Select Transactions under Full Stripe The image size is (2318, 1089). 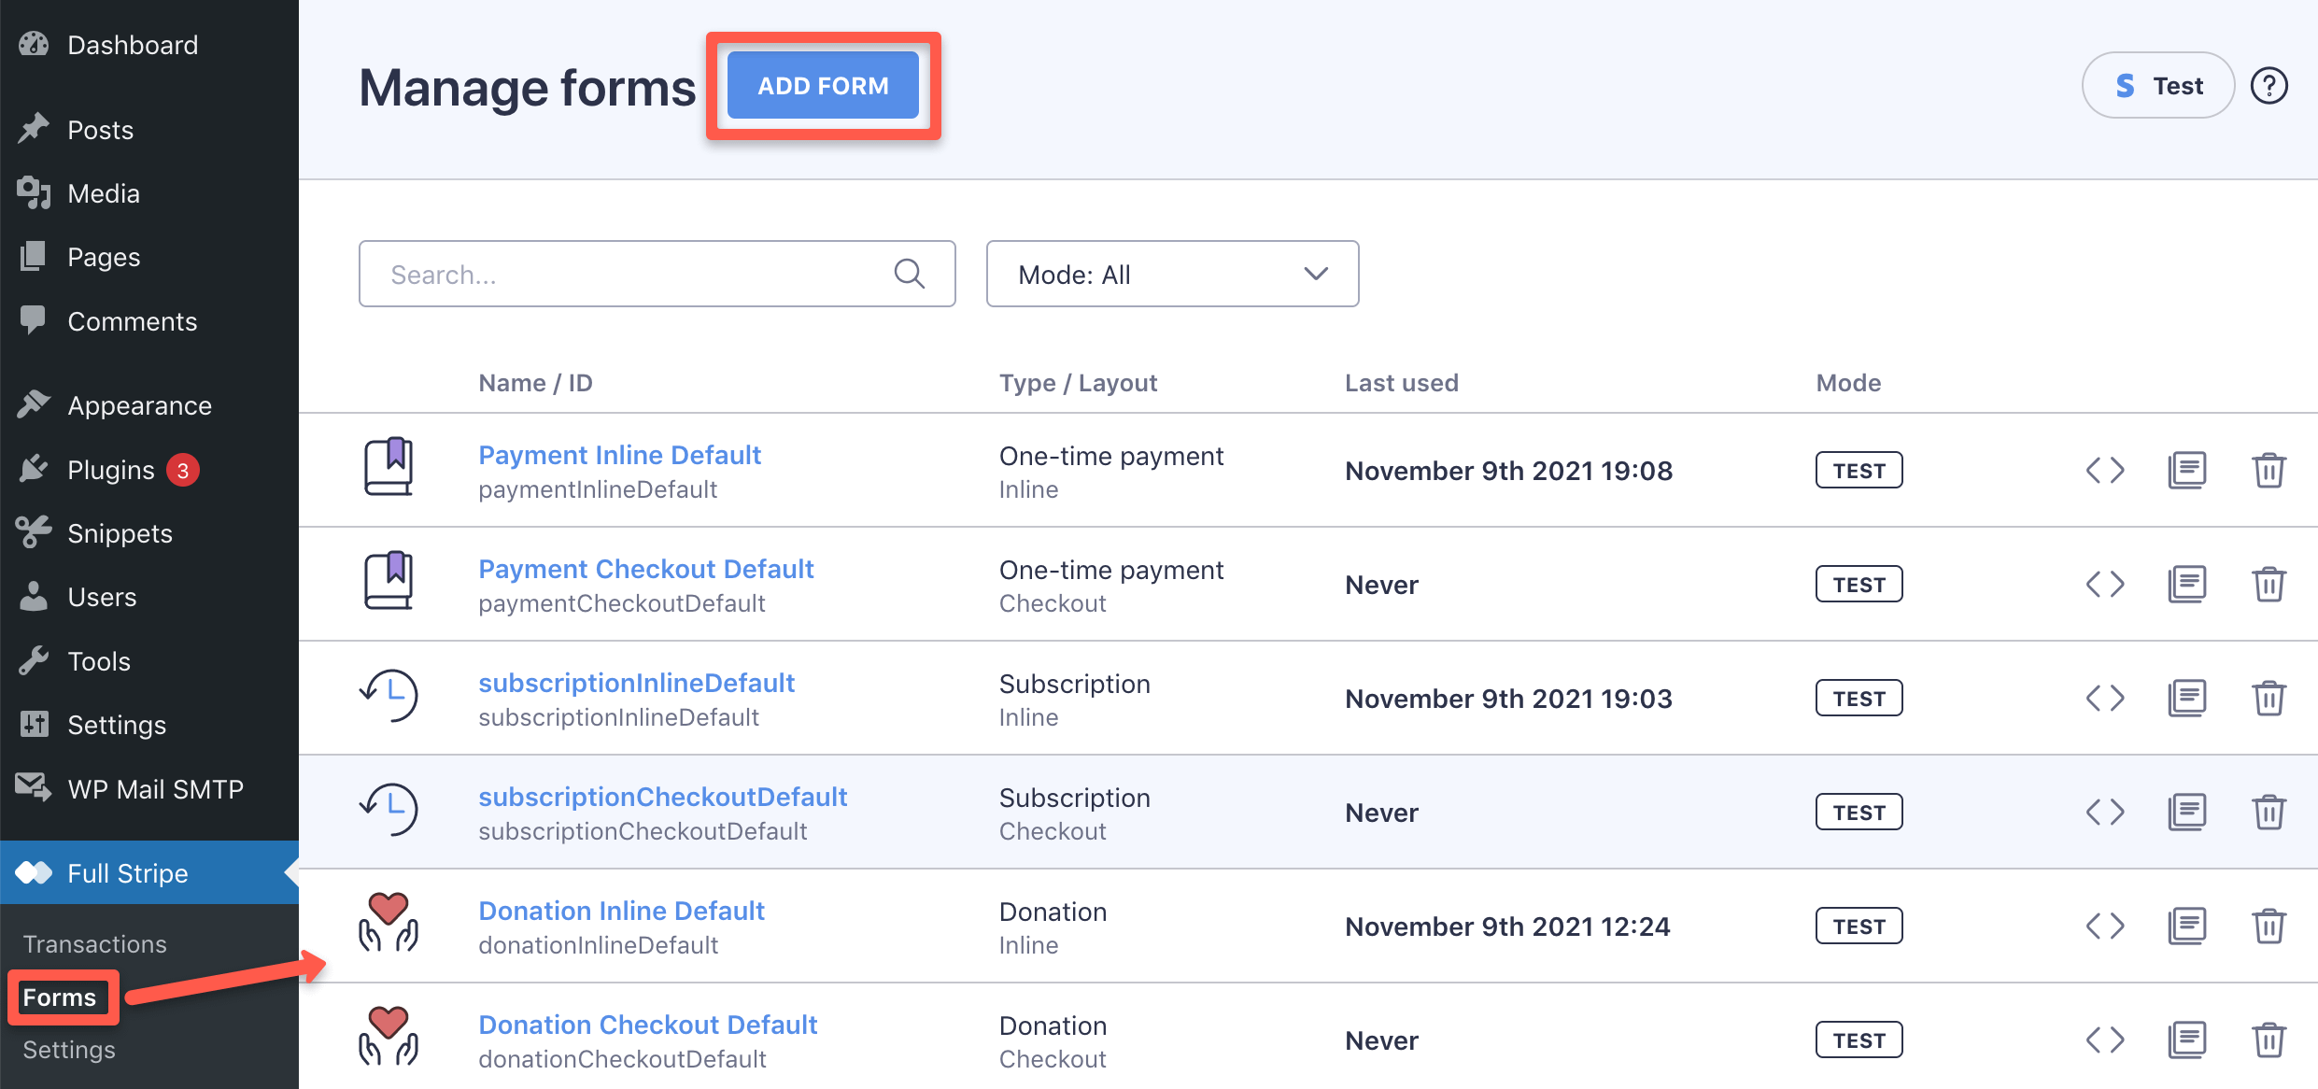coord(94,943)
